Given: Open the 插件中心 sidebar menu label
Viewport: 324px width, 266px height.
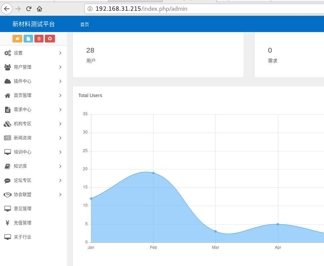Looking at the screenshot, I should [23, 81].
